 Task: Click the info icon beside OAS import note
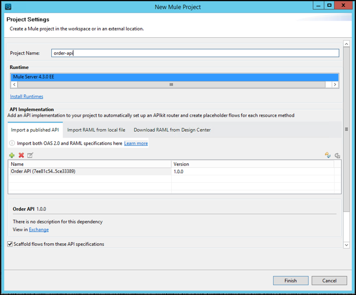point(12,143)
